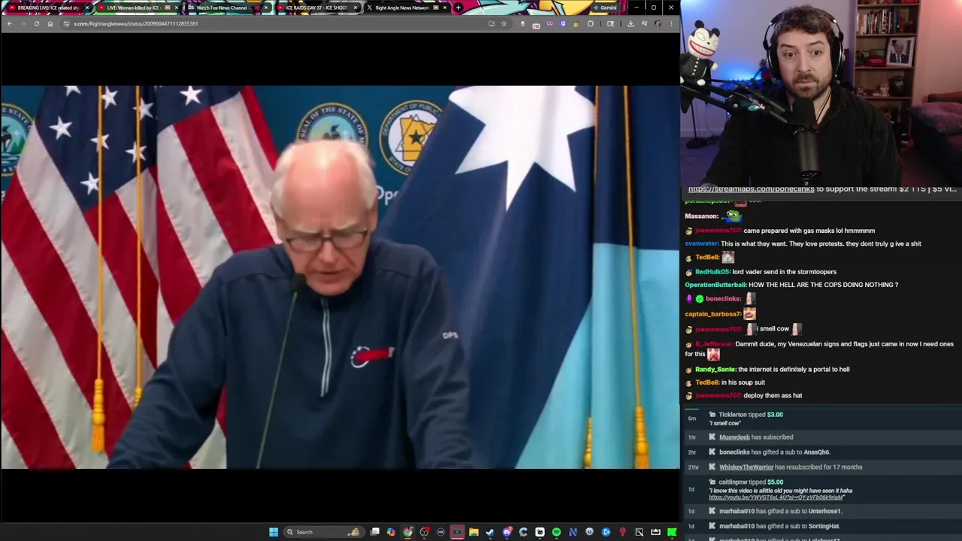Open the red map pin taskbar app

(622, 532)
